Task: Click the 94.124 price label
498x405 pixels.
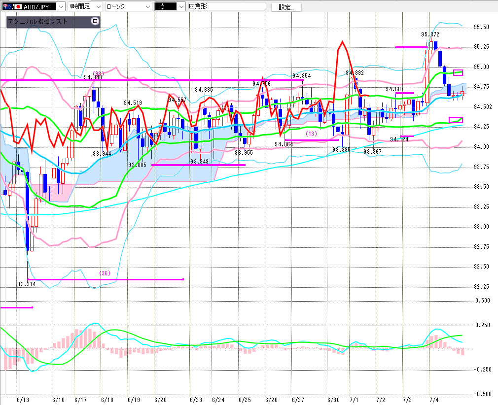Action: pyautogui.click(x=399, y=139)
